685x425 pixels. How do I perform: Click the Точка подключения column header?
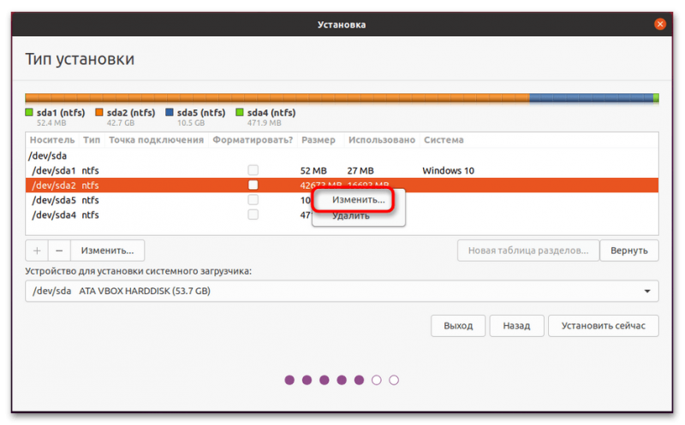pyautogui.click(x=157, y=140)
